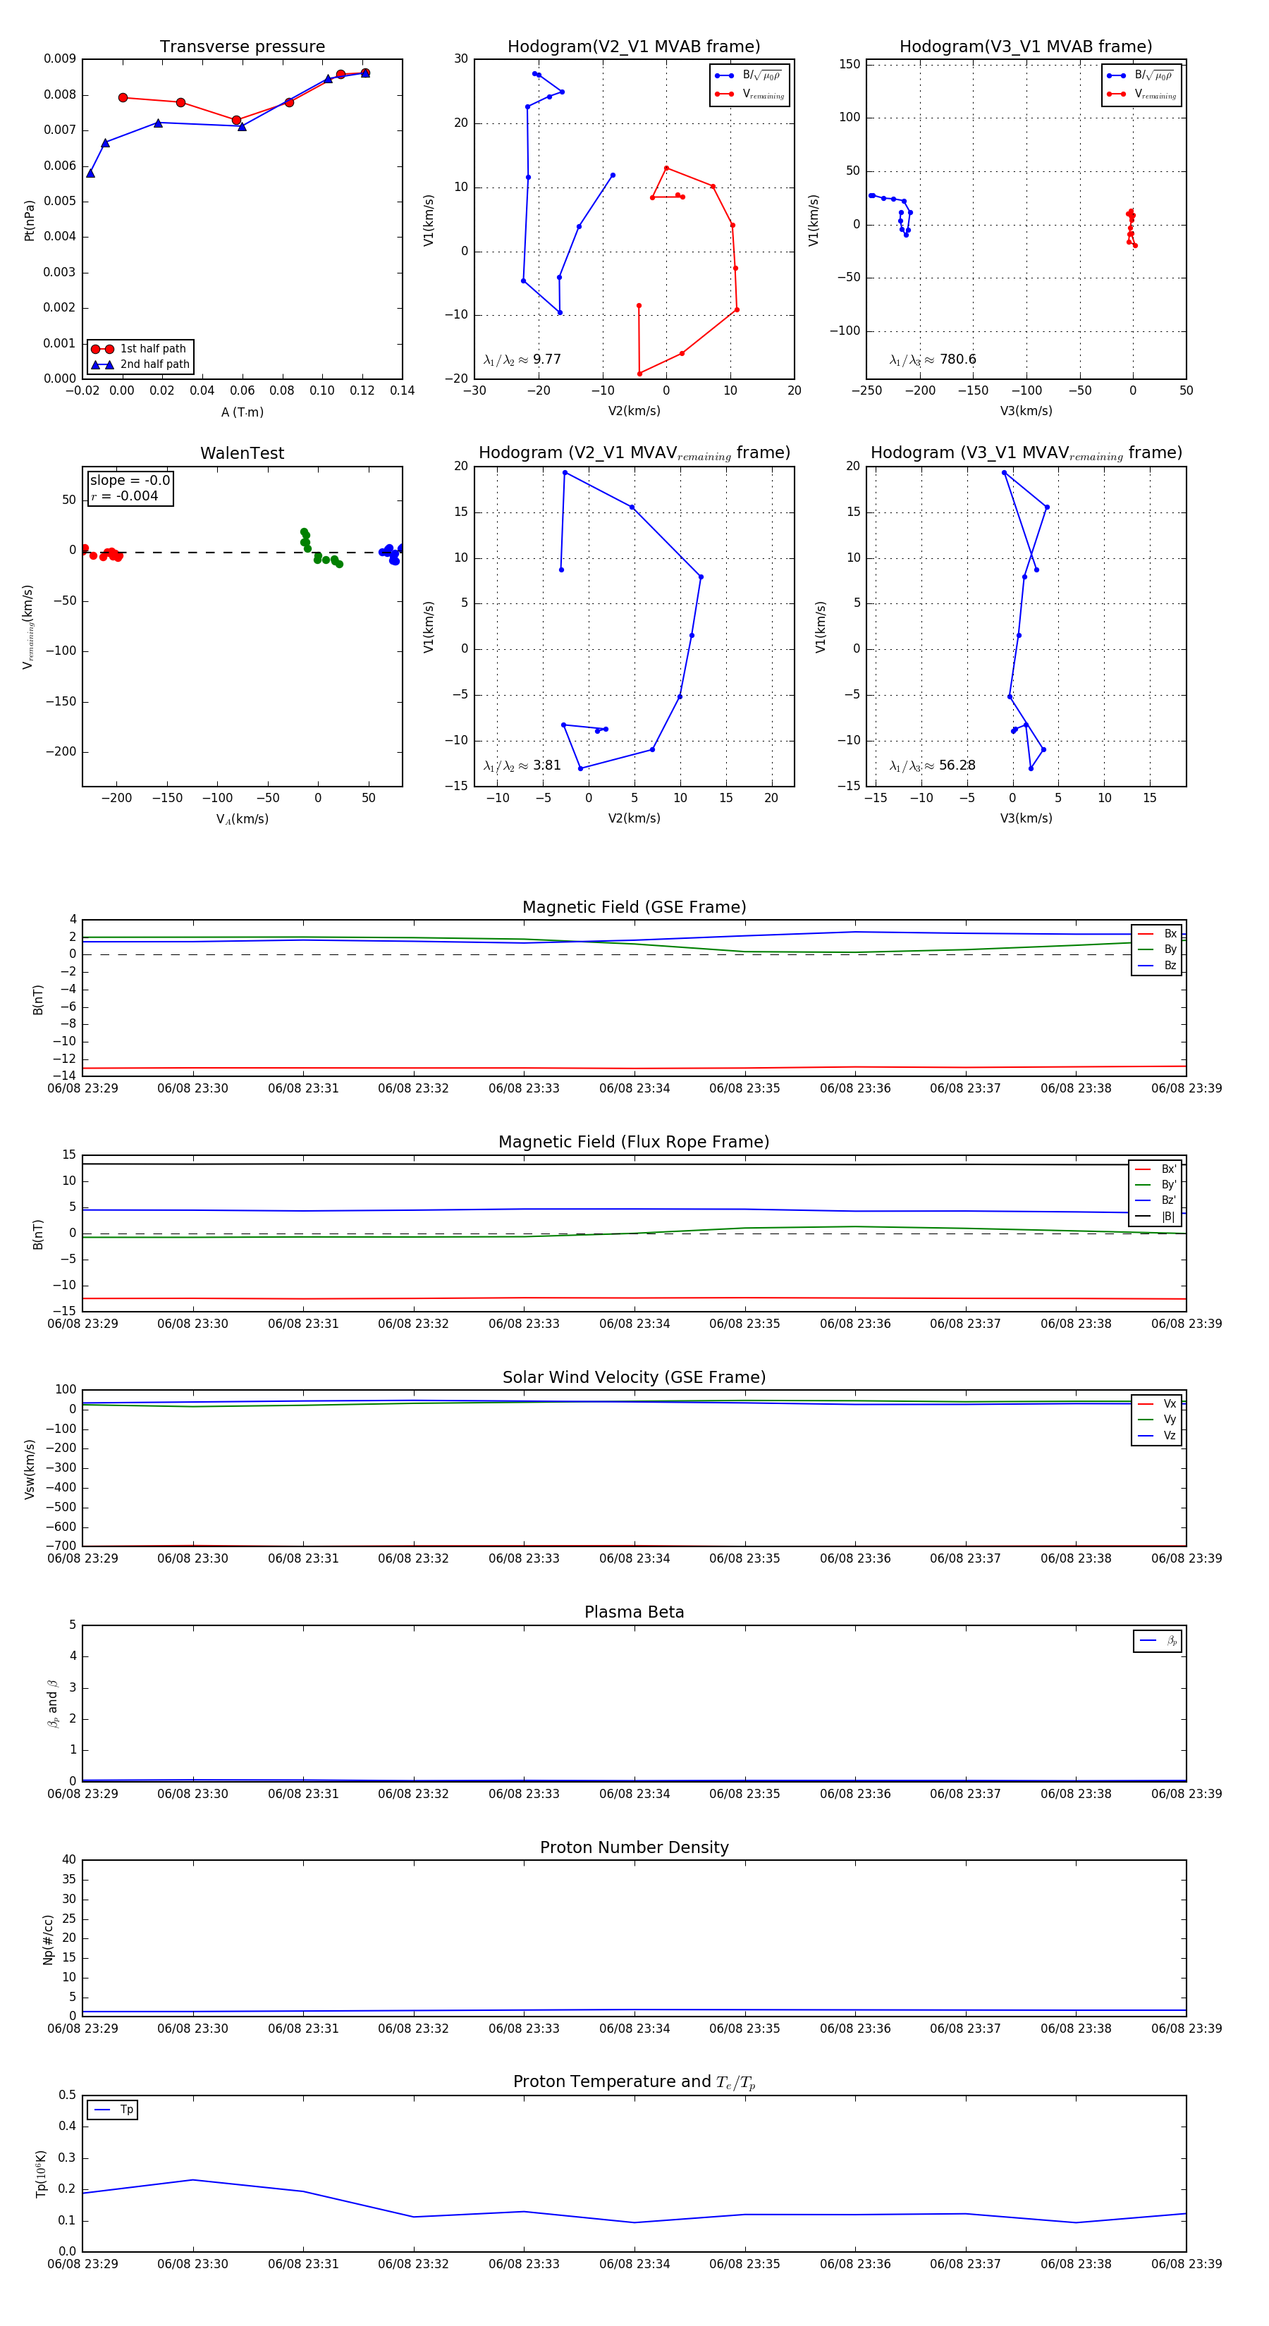Click the Vy legend entry in velocity plot
Screen dimensions: 1269x2326
[x=1157, y=1420]
